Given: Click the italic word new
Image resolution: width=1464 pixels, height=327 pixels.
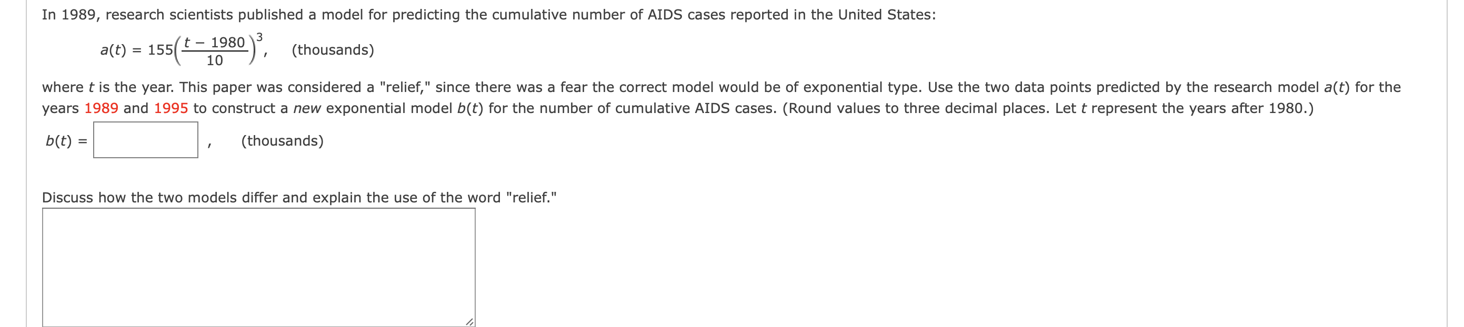Looking at the screenshot, I should point(307,108).
